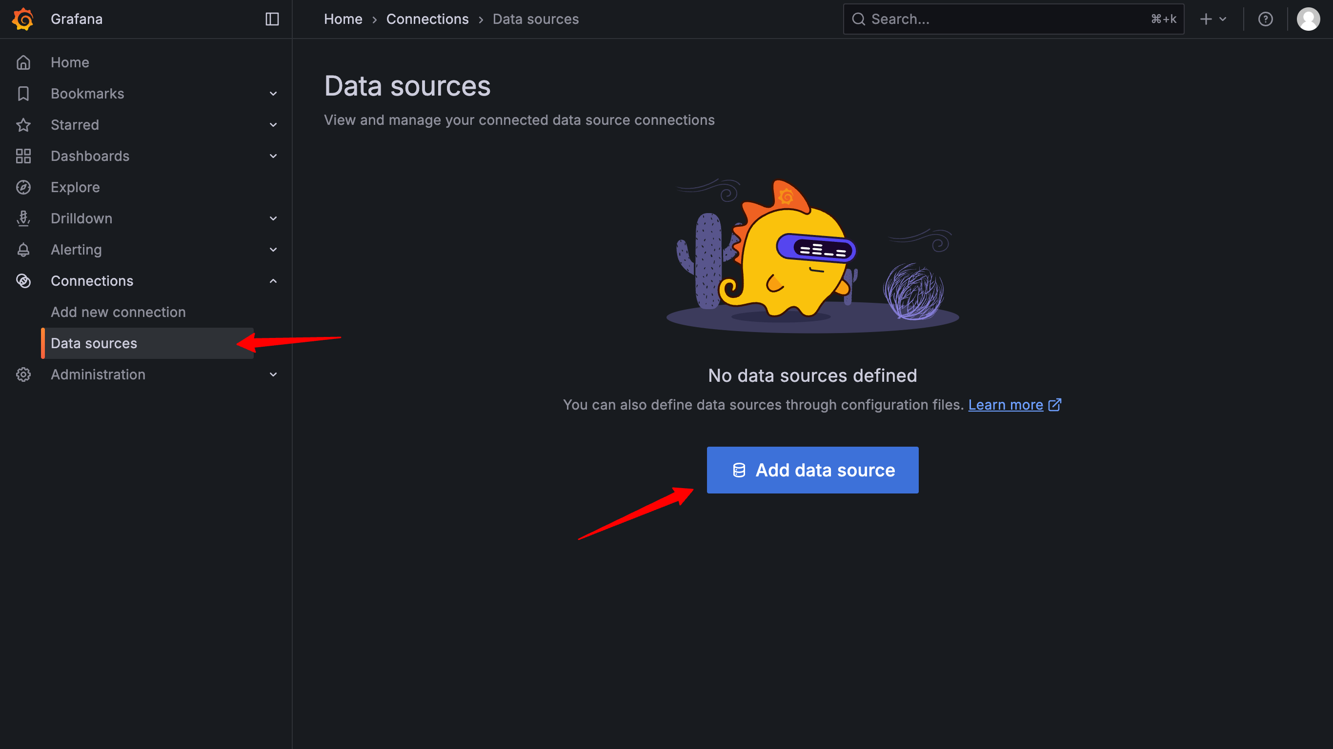Click the Add data source button
The image size is (1333, 749).
812,470
